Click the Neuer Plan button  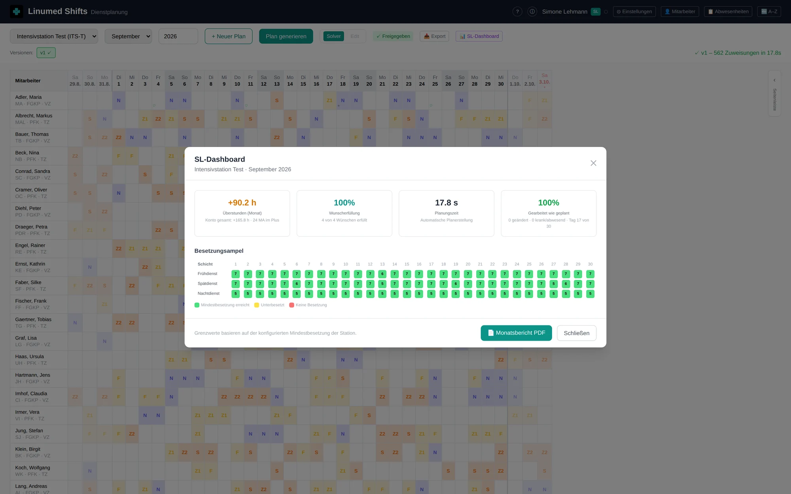click(229, 36)
